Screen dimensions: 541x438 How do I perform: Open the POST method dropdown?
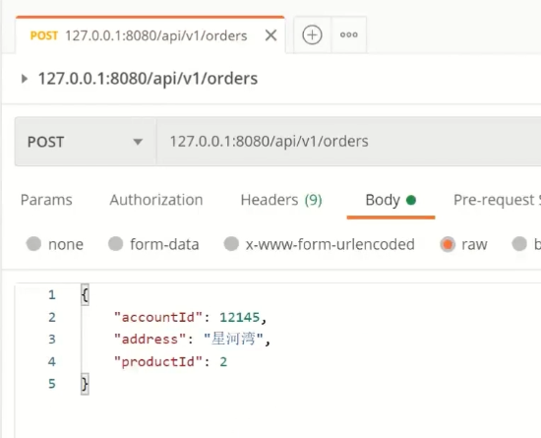coord(86,142)
